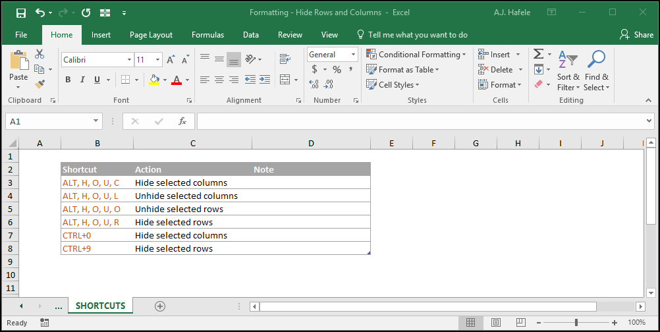Click the zoom slider handle
The height and width of the screenshot is (332, 660).
tap(576, 323)
